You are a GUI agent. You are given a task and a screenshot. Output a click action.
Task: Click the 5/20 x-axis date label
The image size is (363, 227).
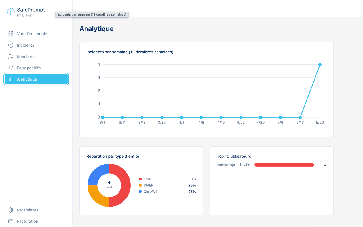[320, 123]
